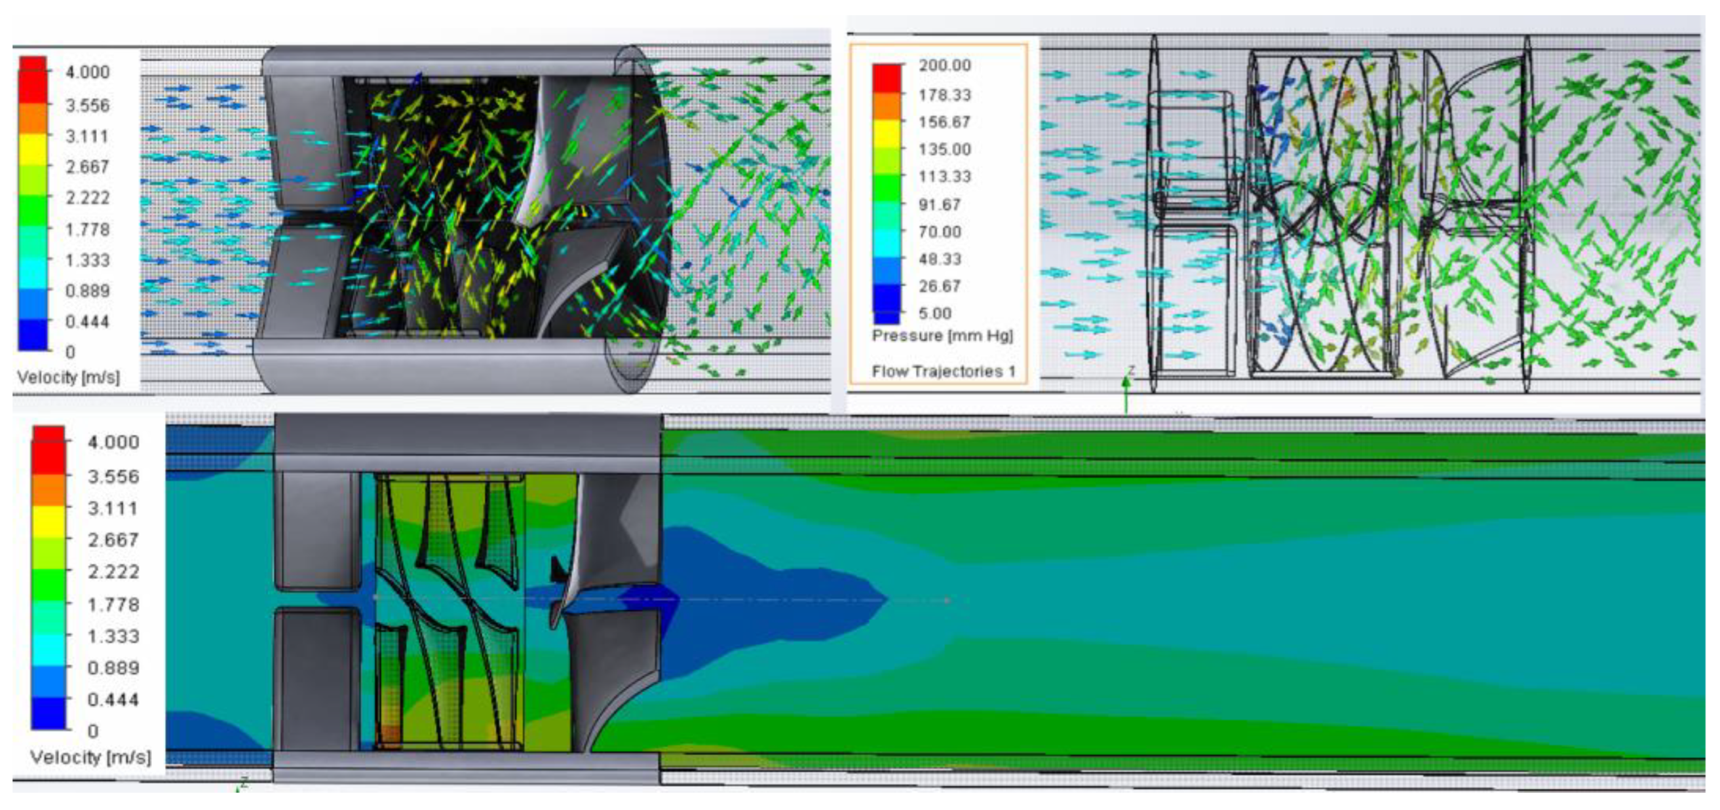Click the 26.67 pressure legend value
Viewport: 1720px width, 810px height.
click(x=940, y=286)
